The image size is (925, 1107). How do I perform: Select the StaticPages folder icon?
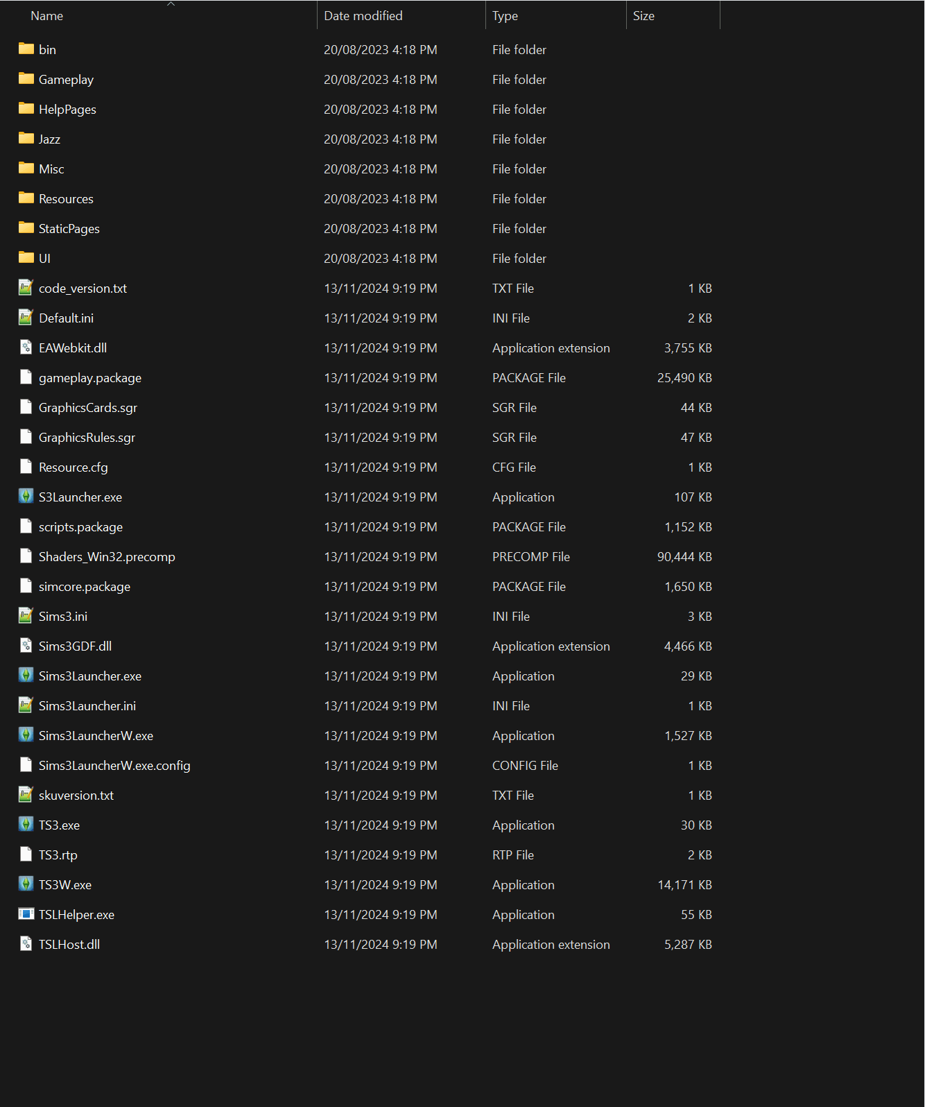26,228
